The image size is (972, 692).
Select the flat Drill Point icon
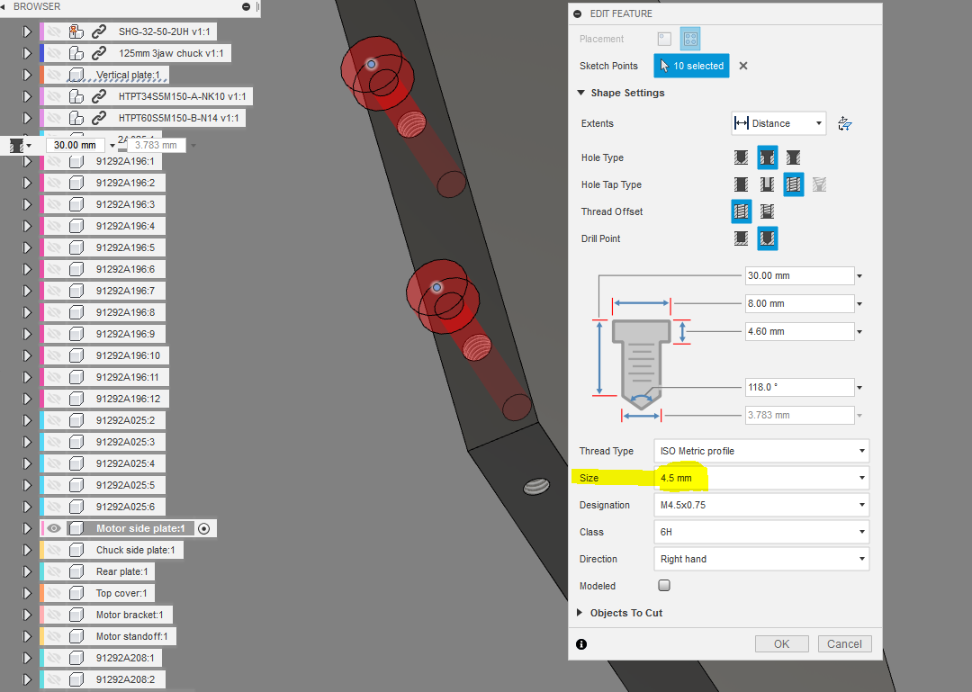pyautogui.click(x=741, y=238)
